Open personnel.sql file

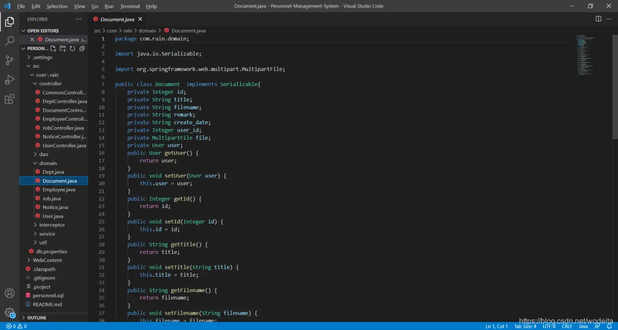pyautogui.click(x=53, y=295)
